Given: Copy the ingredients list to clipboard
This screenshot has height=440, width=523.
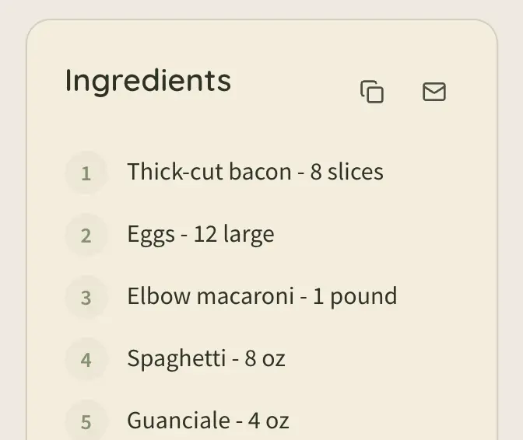Looking at the screenshot, I should pos(372,92).
